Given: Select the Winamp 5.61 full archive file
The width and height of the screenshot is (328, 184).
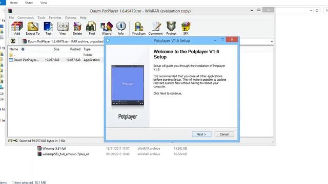Looking at the screenshot, I should [x=54, y=149].
